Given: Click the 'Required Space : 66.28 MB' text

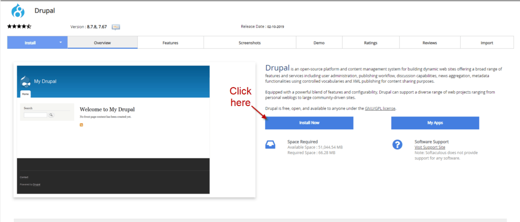Looking at the screenshot, I should click(x=311, y=153).
